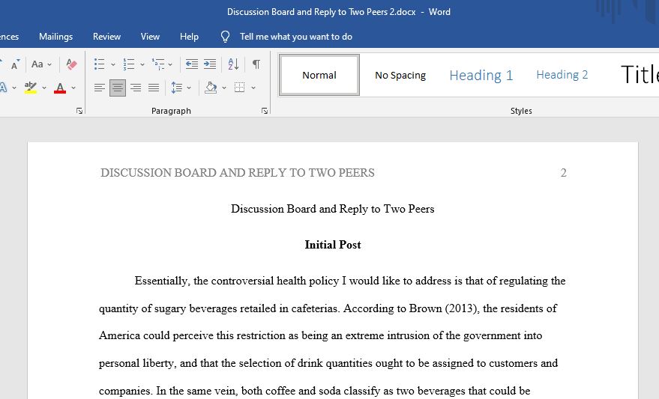Expand line spacing options arrow
659x399 pixels.
[x=189, y=88]
